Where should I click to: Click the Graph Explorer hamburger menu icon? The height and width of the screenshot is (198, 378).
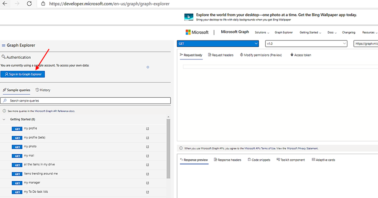coord(4,45)
